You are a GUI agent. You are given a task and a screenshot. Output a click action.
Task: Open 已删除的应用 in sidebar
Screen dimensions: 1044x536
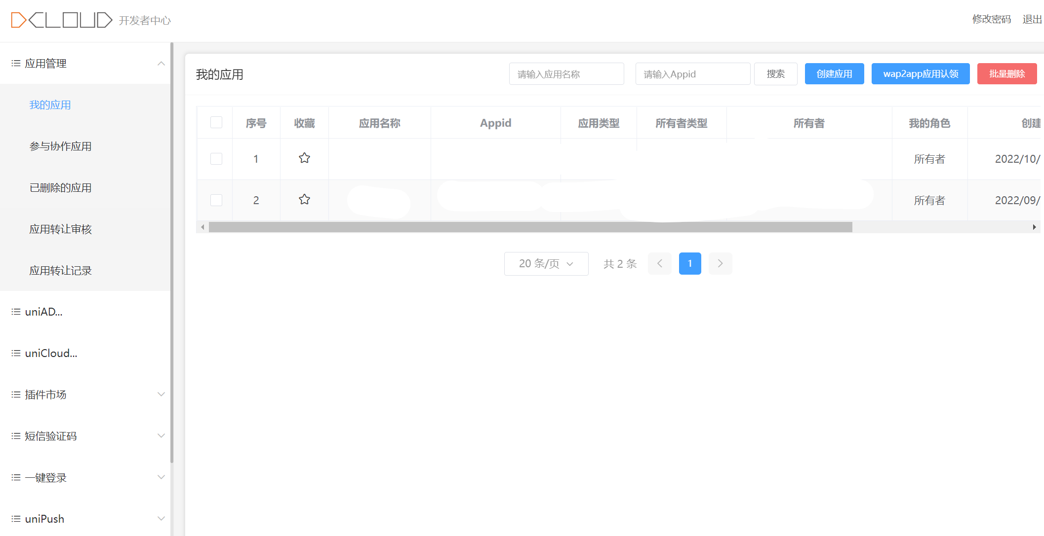coord(60,188)
